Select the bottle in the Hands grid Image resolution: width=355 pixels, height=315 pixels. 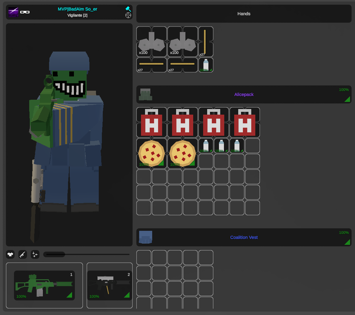coord(206,65)
